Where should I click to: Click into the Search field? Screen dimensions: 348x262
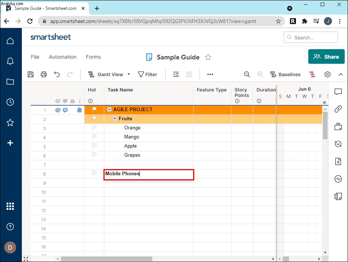click(311, 37)
